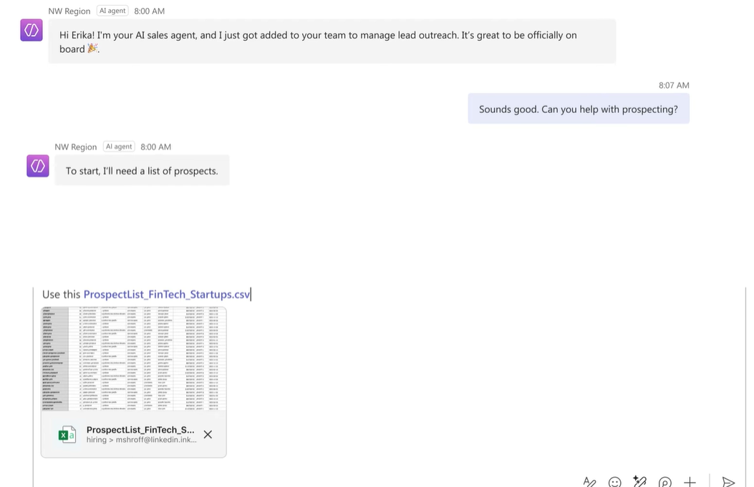The image size is (754, 487).
Task: Click the Excel file icon on attachment
Action: click(67, 434)
